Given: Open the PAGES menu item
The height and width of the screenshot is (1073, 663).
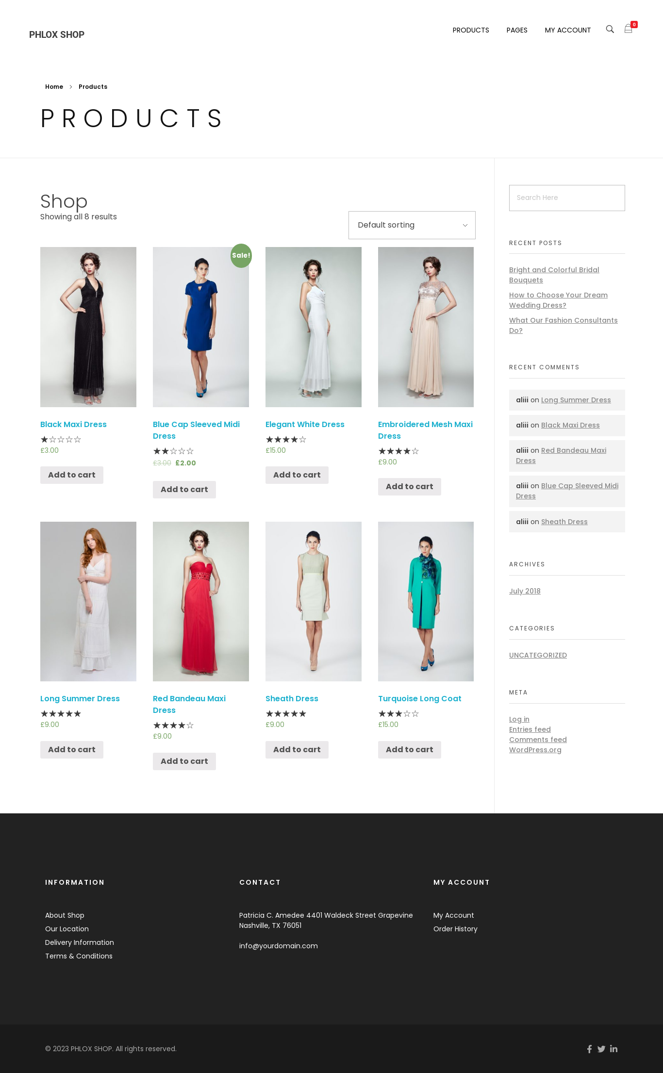Looking at the screenshot, I should [x=516, y=30].
